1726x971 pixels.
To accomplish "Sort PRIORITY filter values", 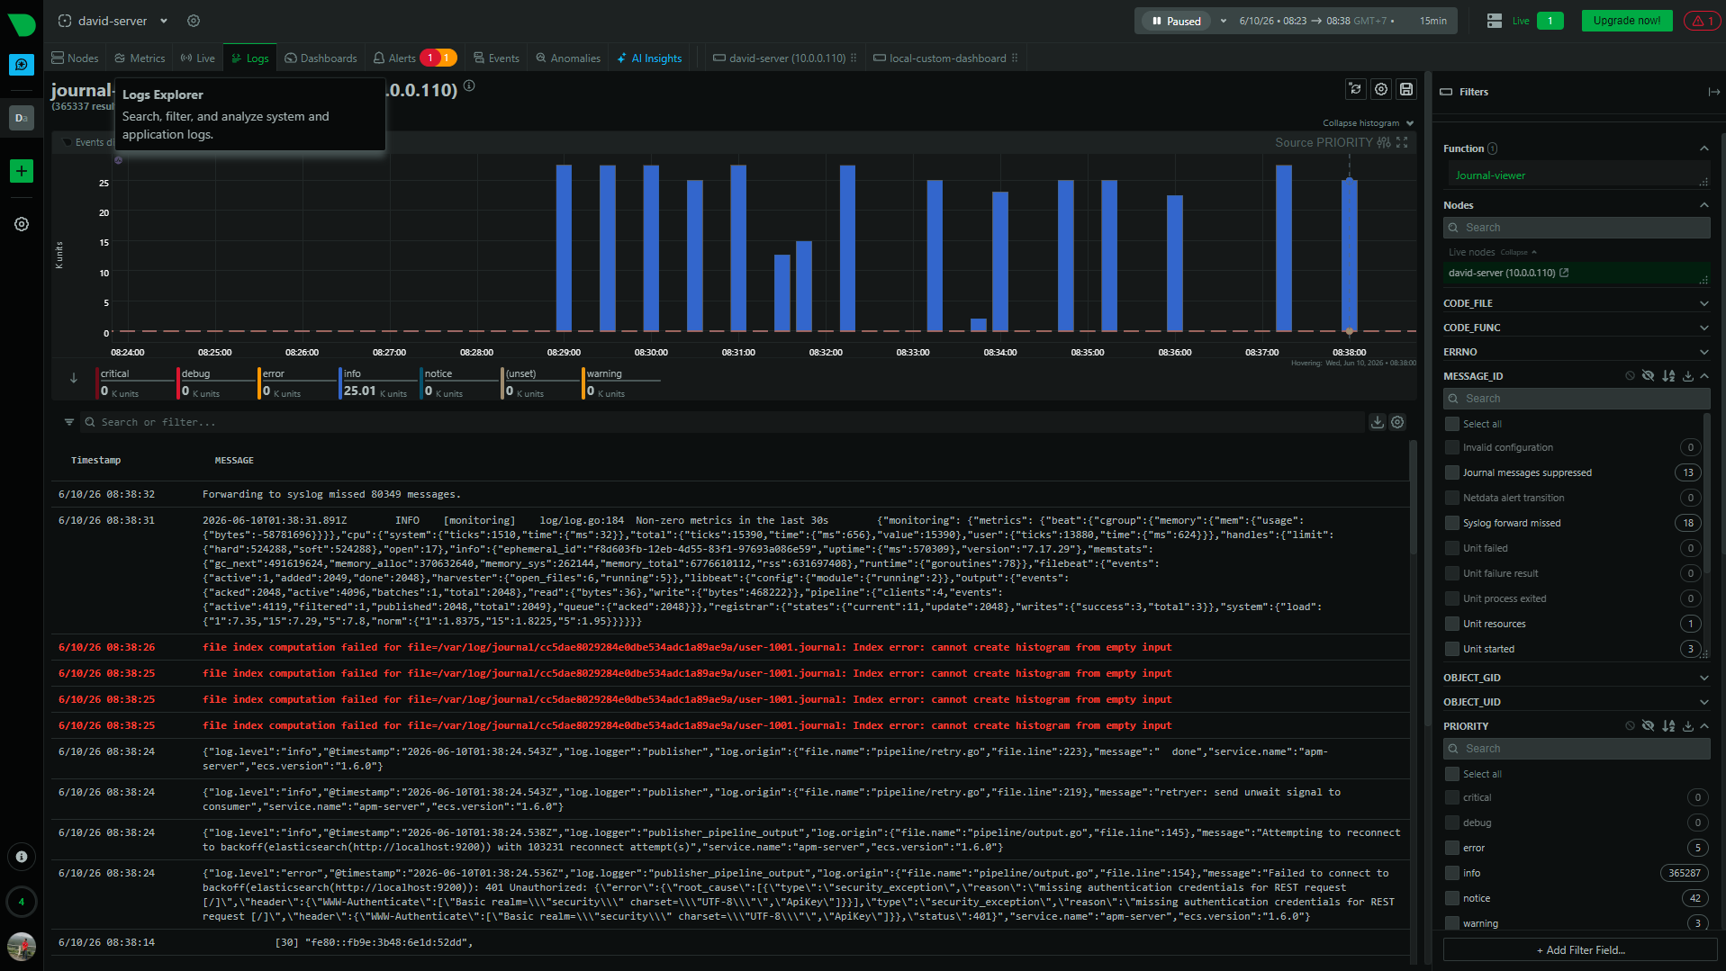I will 1668,726.
